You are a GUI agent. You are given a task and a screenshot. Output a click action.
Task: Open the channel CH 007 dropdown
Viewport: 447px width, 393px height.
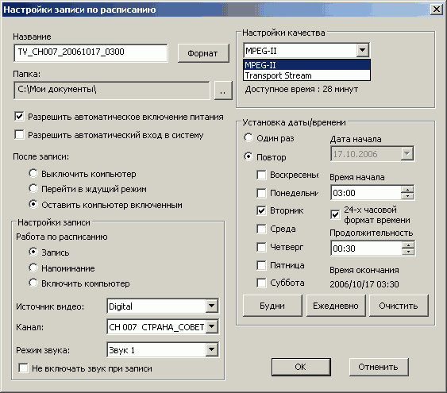coord(211,326)
